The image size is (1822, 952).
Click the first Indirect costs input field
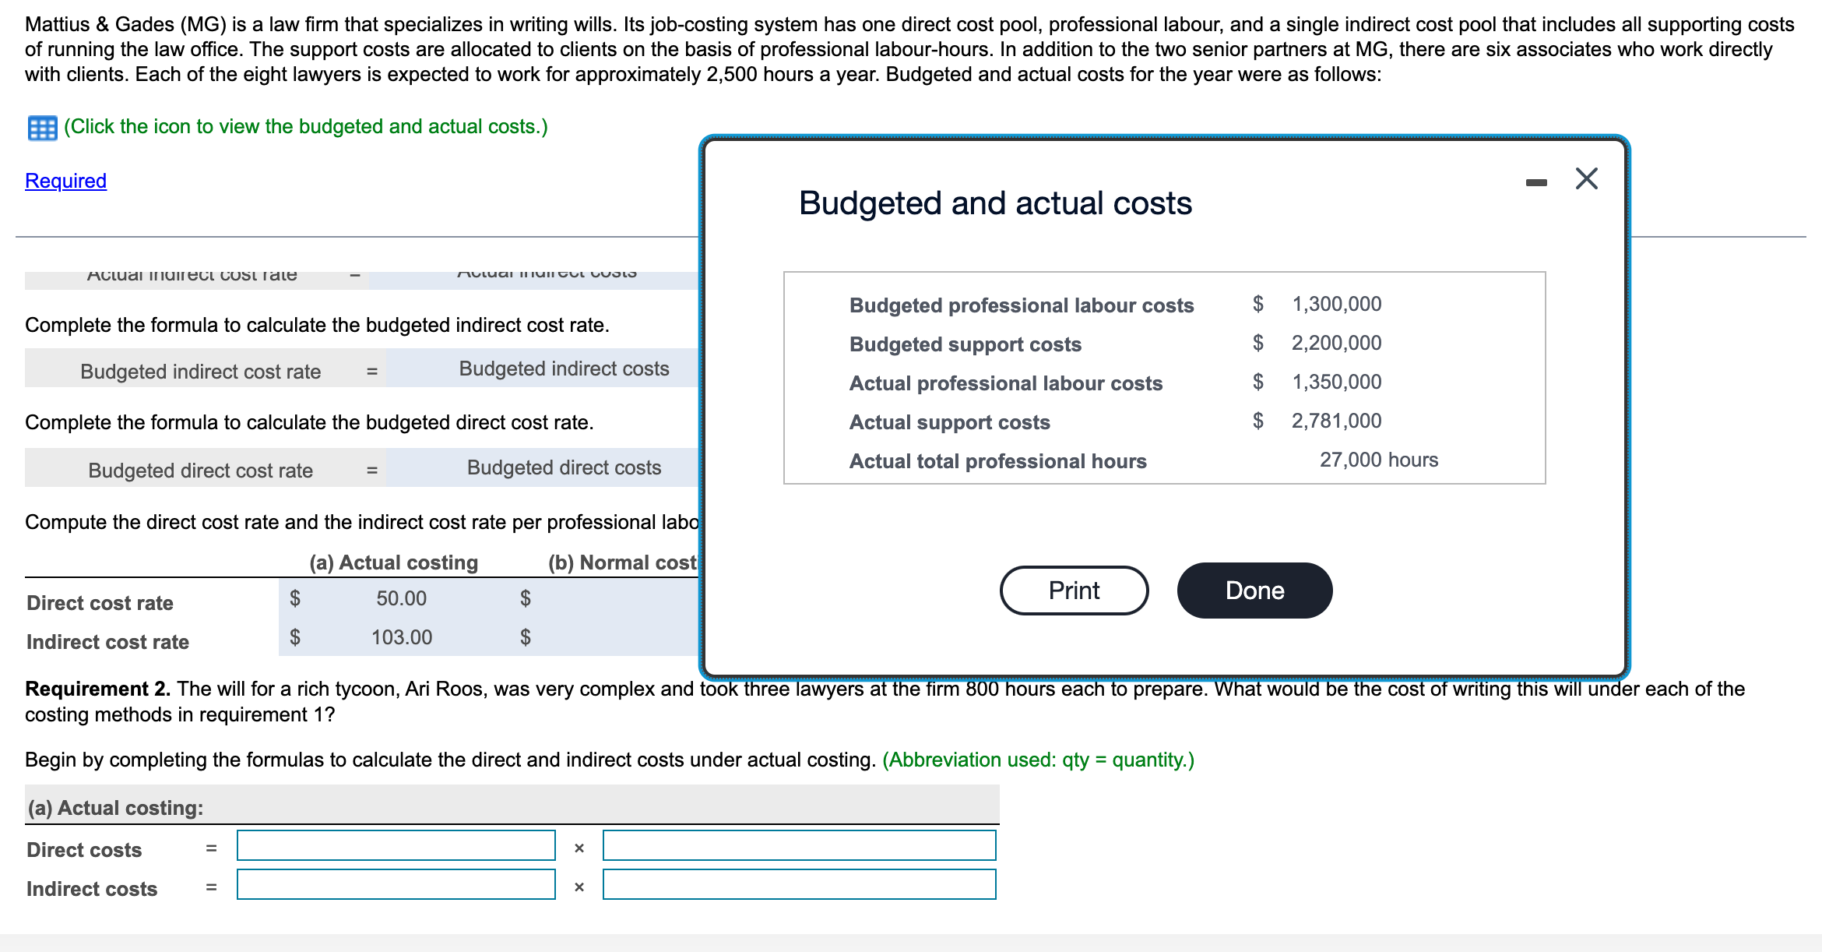(x=396, y=887)
